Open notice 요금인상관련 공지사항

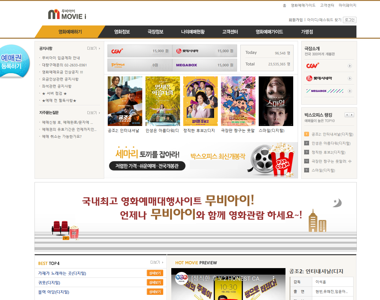(x=60, y=79)
